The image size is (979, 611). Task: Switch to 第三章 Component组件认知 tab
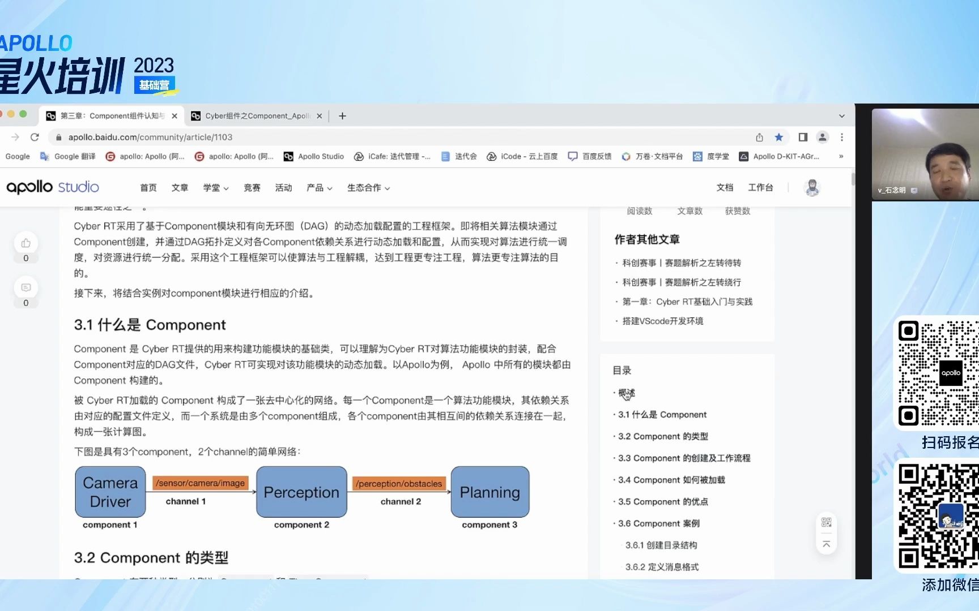coord(113,116)
